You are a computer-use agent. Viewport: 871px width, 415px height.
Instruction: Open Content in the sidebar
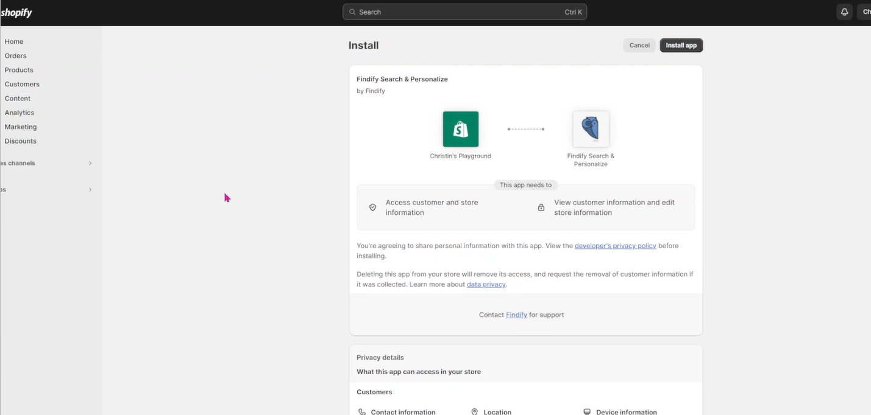pyautogui.click(x=18, y=99)
